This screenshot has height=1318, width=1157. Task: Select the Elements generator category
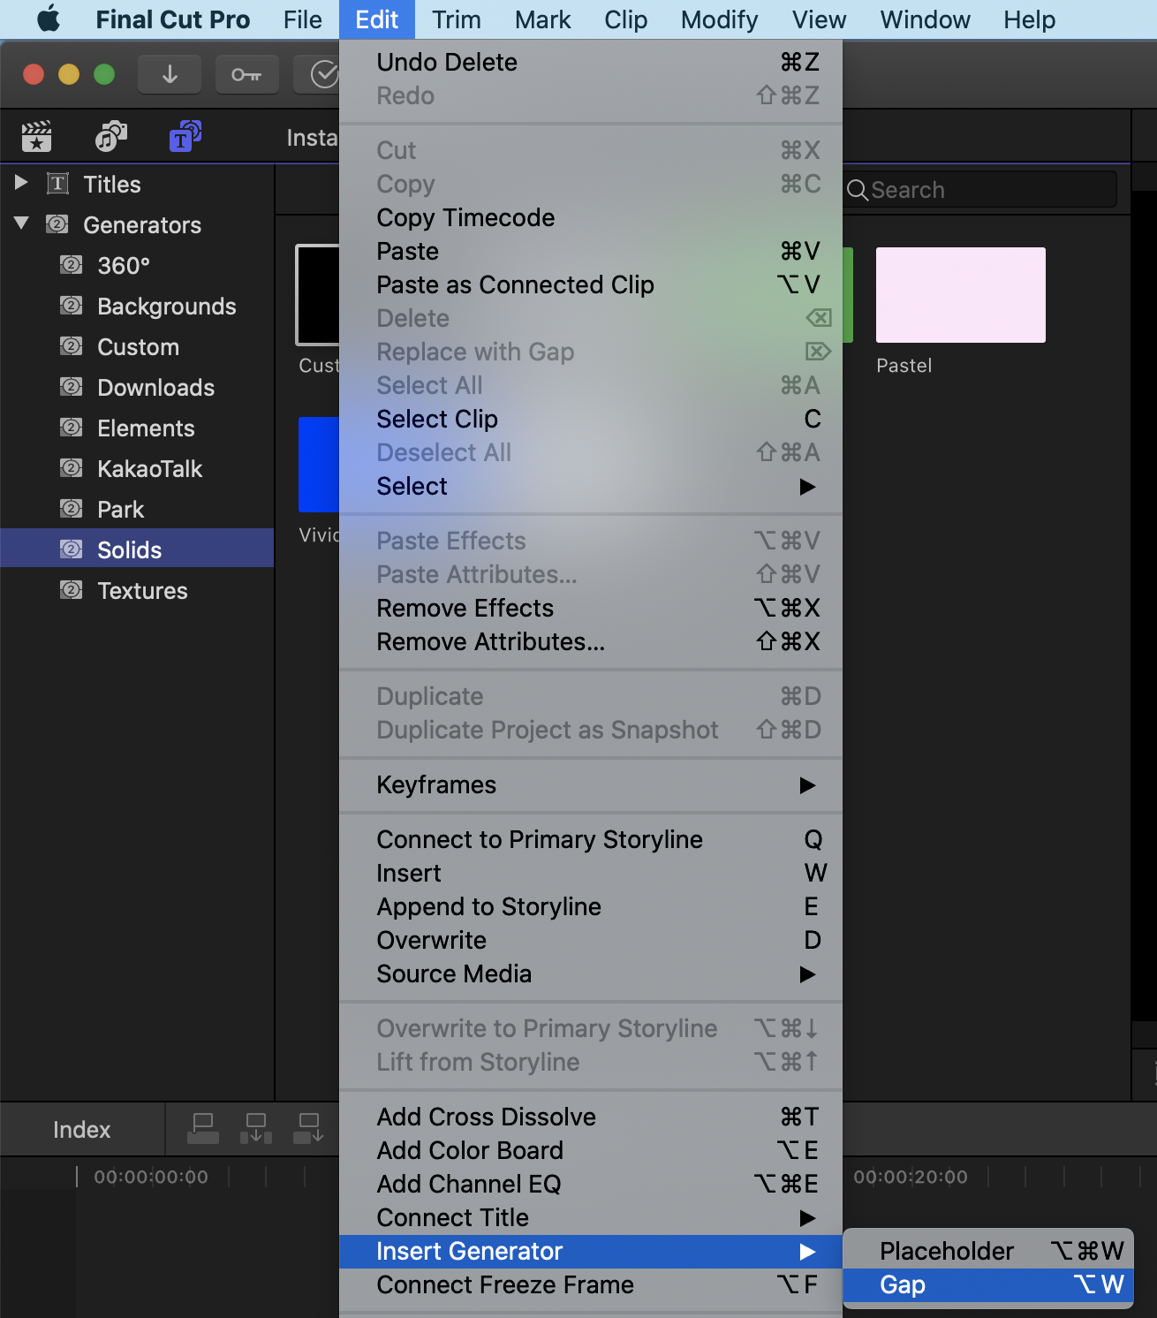(x=137, y=428)
